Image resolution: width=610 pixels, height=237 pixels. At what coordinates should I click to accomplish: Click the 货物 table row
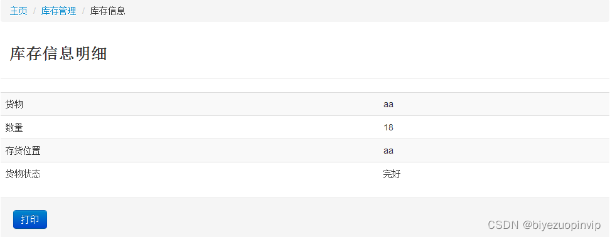(x=305, y=104)
